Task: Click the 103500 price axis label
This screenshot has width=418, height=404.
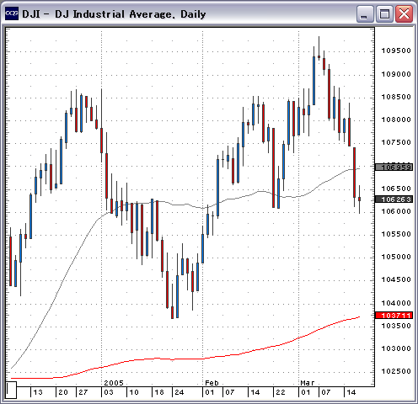Action: (396, 326)
